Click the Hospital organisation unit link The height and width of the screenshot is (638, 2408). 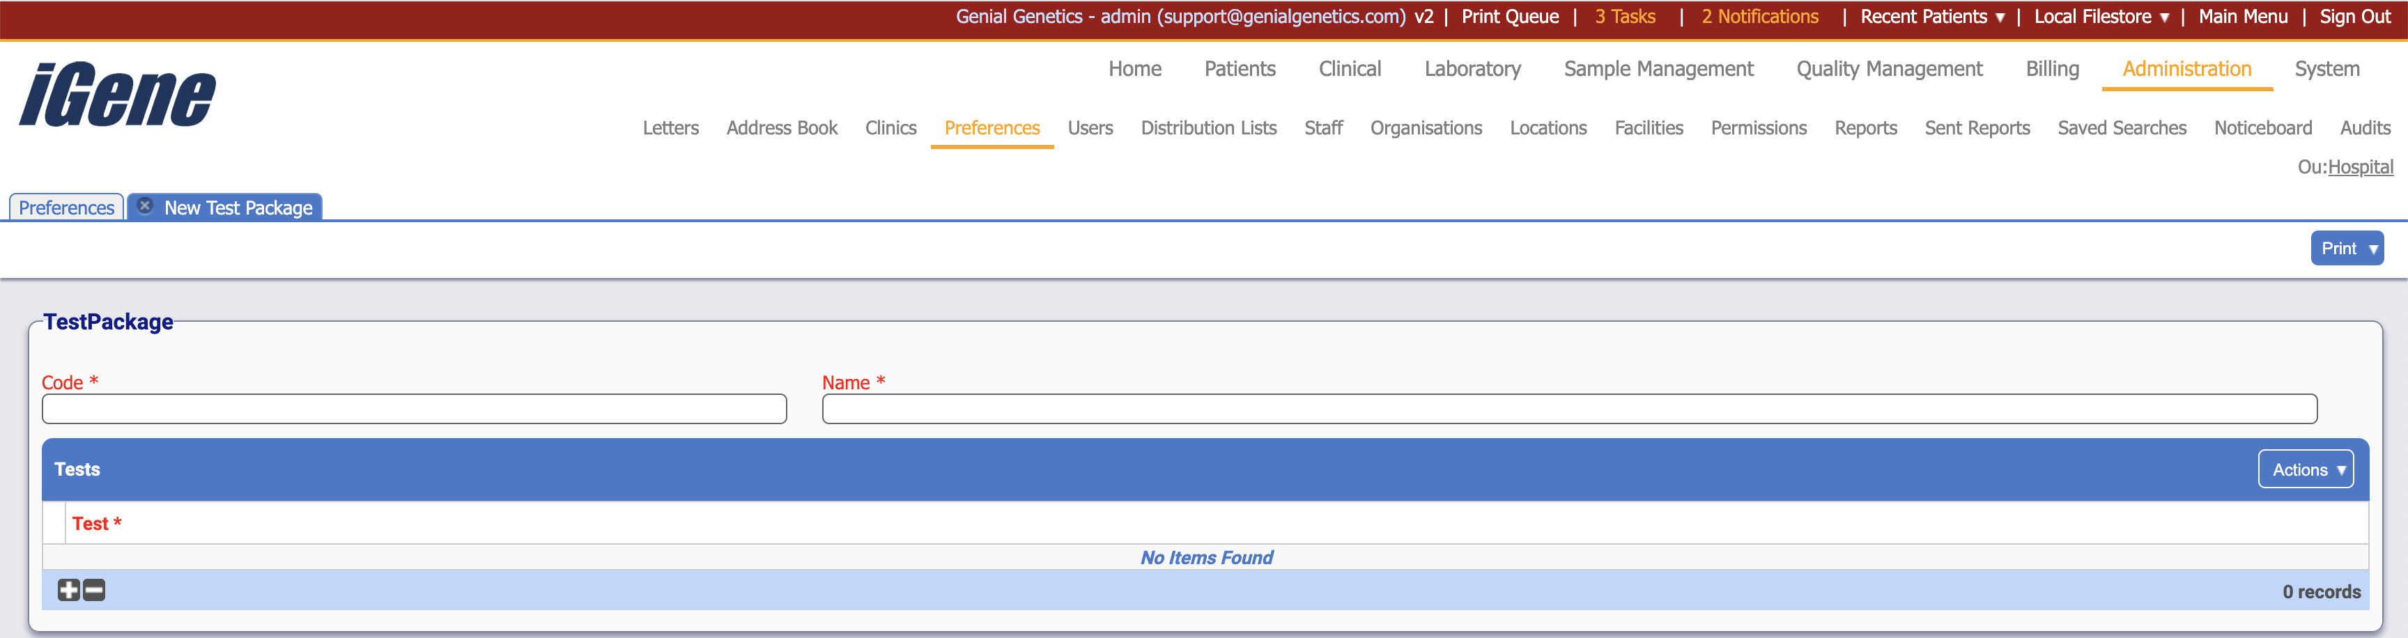[x=2359, y=167]
